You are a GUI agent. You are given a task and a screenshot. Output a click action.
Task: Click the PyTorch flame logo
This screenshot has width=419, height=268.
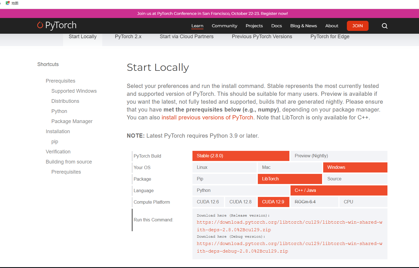(39, 26)
